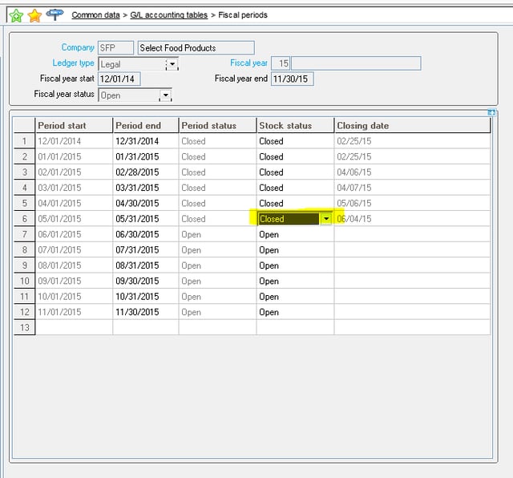Click the Fiscal year end date field

pyautogui.click(x=292, y=79)
